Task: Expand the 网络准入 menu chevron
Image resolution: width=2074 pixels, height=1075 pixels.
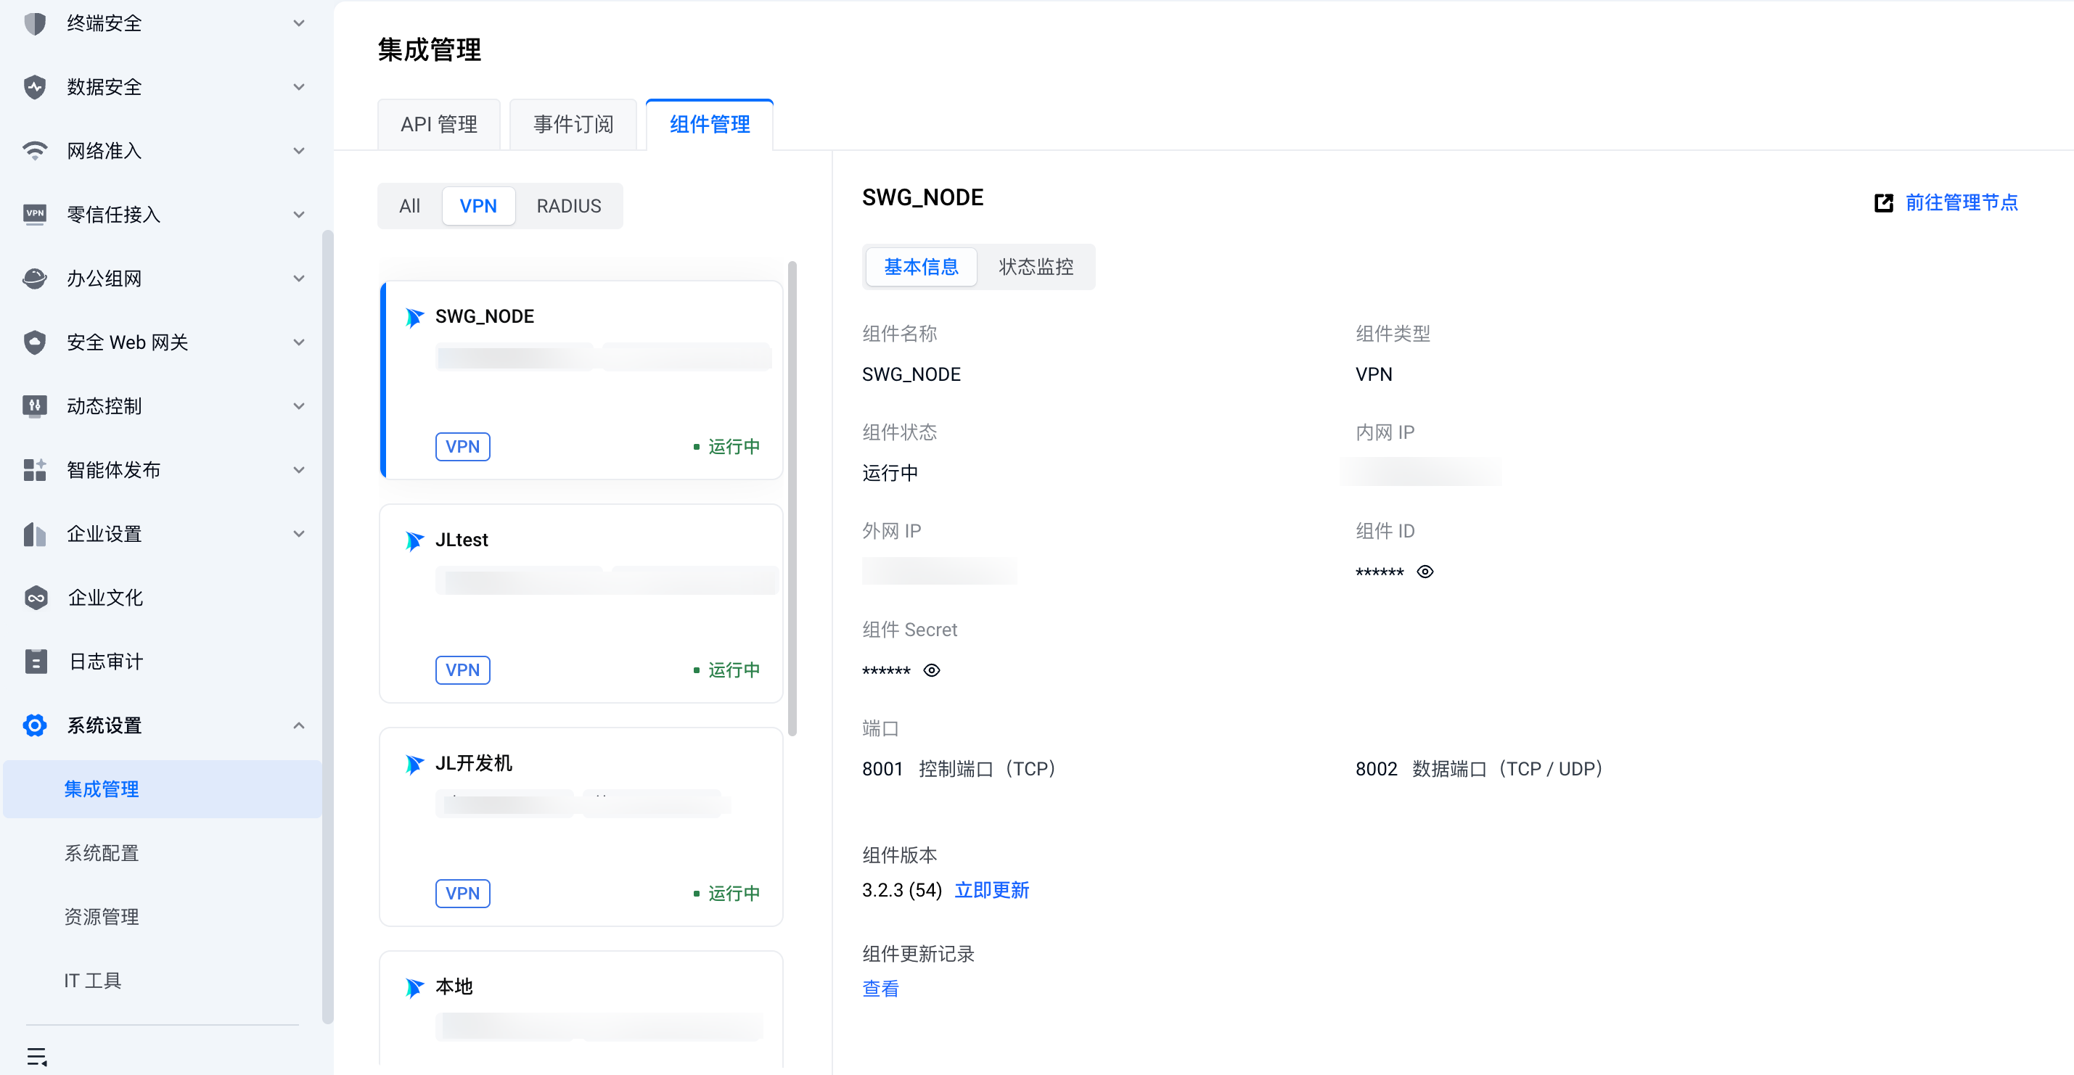Action: (x=299, y=150)
